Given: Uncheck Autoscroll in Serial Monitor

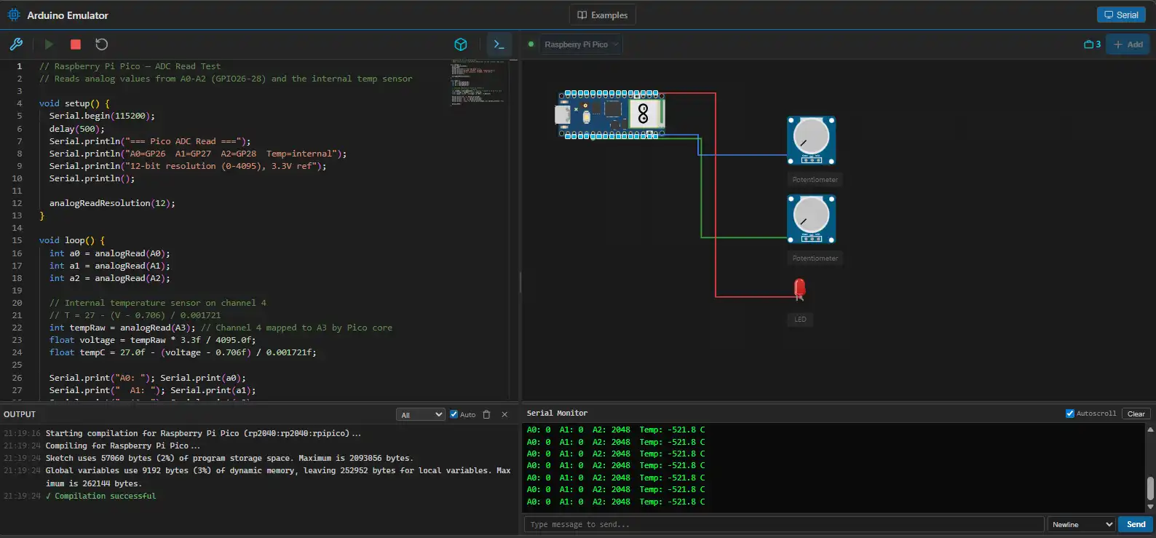Looking at the screenshot, I should [x=1070, y=414].
